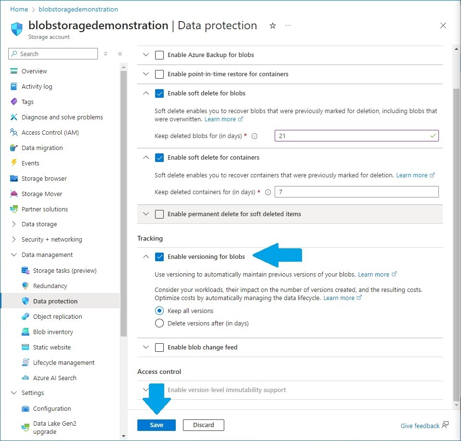Click the Partner solutions icon
Screen dimensions: 461x441
point(14,209)
